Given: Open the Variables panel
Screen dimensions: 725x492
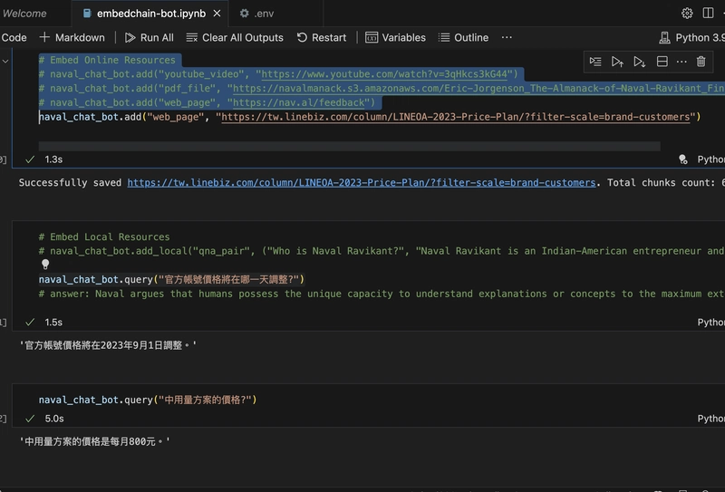Looking at the screenshot, I should click(395, 37).
